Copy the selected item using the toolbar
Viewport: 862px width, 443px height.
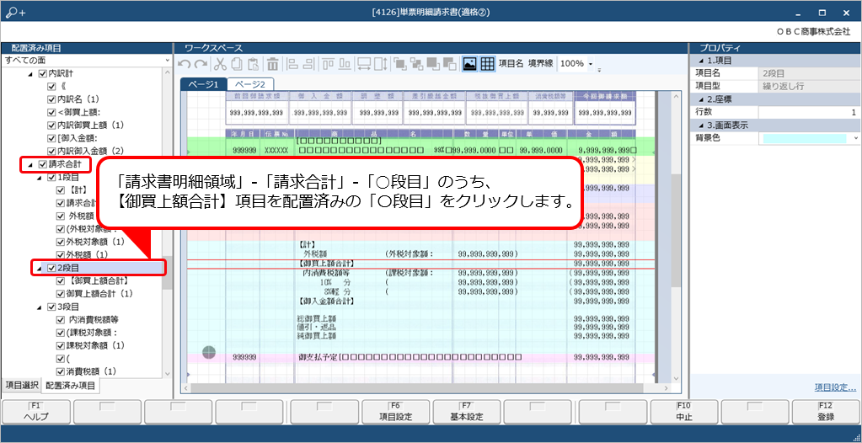pos(237,64)
